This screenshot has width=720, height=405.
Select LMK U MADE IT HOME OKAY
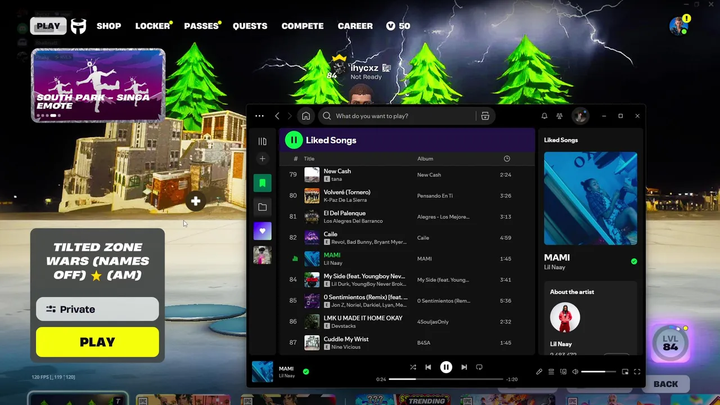pyautogui.click(x=407, y=322)
